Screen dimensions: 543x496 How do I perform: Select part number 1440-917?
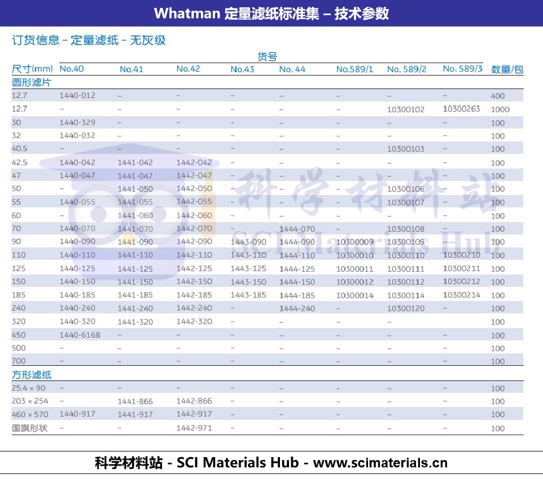click(77, 414)
